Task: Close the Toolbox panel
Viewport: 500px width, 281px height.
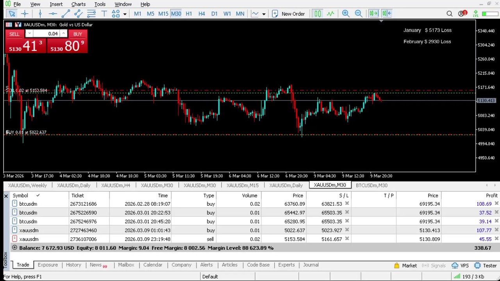Action: pyautogui.click(x=6, y=196)
